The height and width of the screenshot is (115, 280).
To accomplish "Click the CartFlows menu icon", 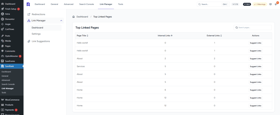I will [2, 29].
